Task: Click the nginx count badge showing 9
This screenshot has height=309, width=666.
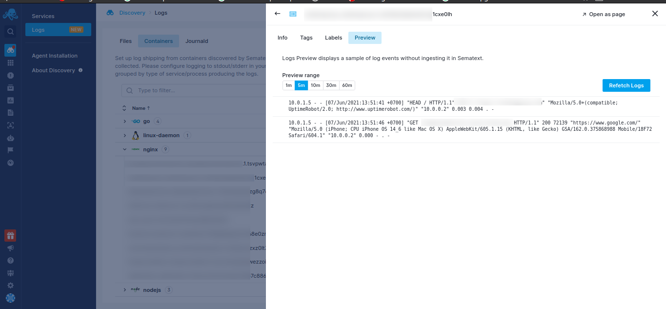Action: 165,149
